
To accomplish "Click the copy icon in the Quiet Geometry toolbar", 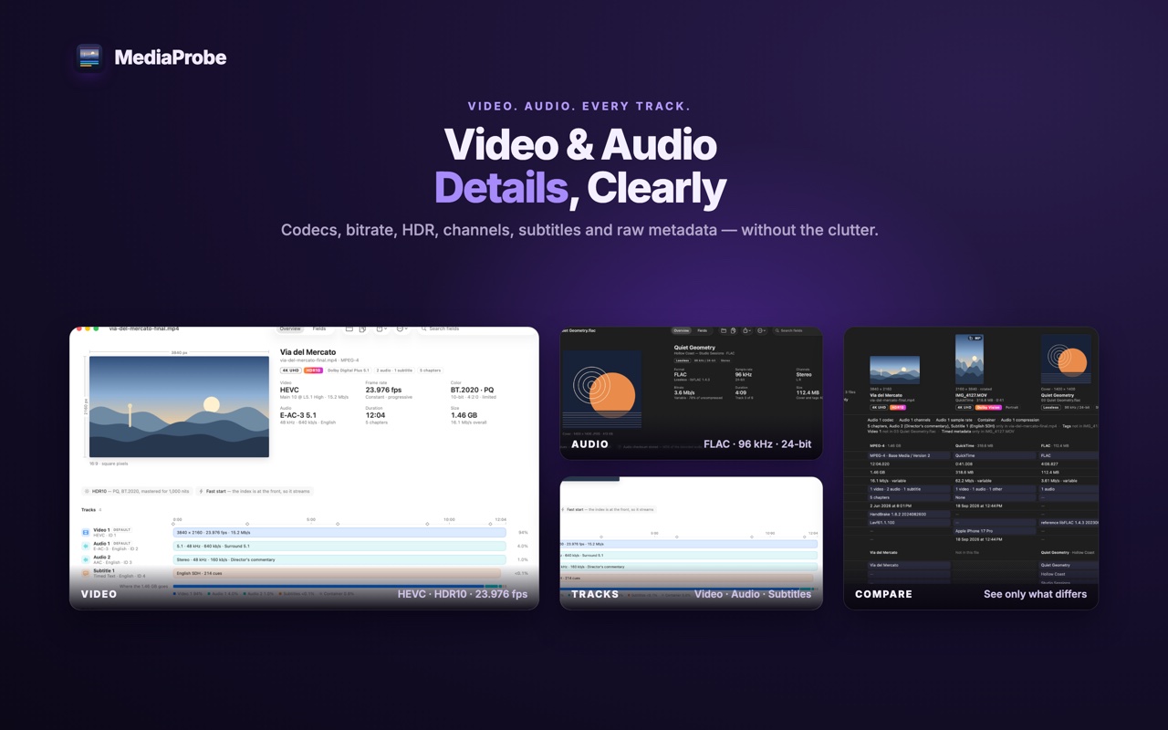I will click(x=733, y=330).
